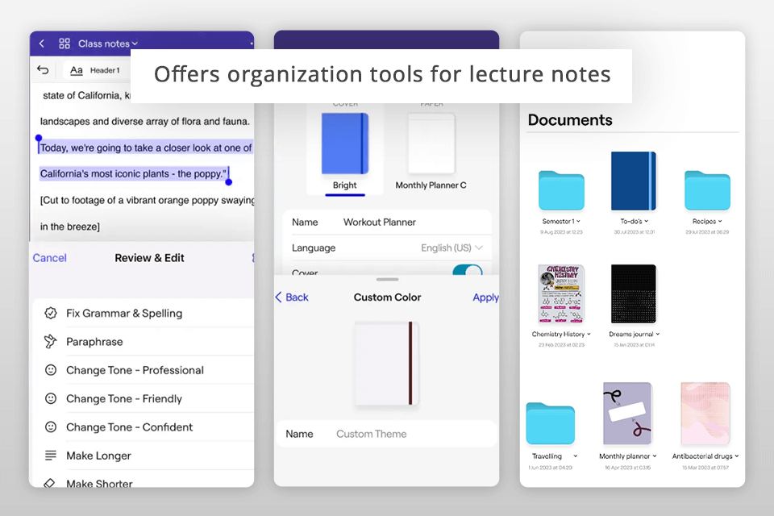Select the Bright blue cover thumbnail
Viewport: 774px width, 516px height.
[x=345, y=144]
